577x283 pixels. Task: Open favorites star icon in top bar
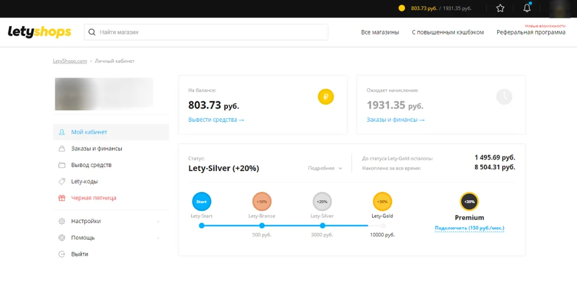click(500, 8)
